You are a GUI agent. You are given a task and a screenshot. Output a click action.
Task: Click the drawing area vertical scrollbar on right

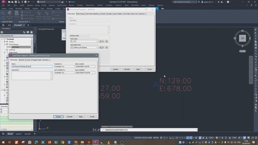251,70
